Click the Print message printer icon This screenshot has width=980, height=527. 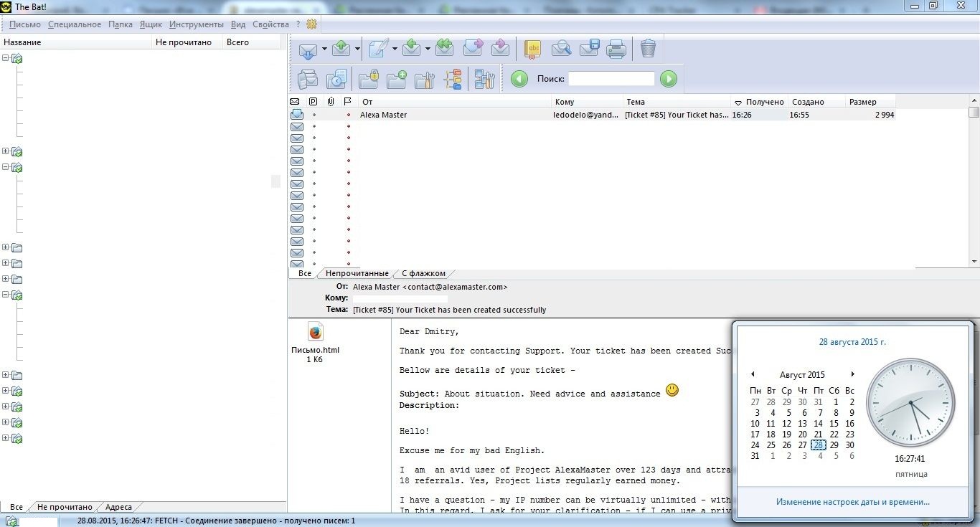coord(616,49)
